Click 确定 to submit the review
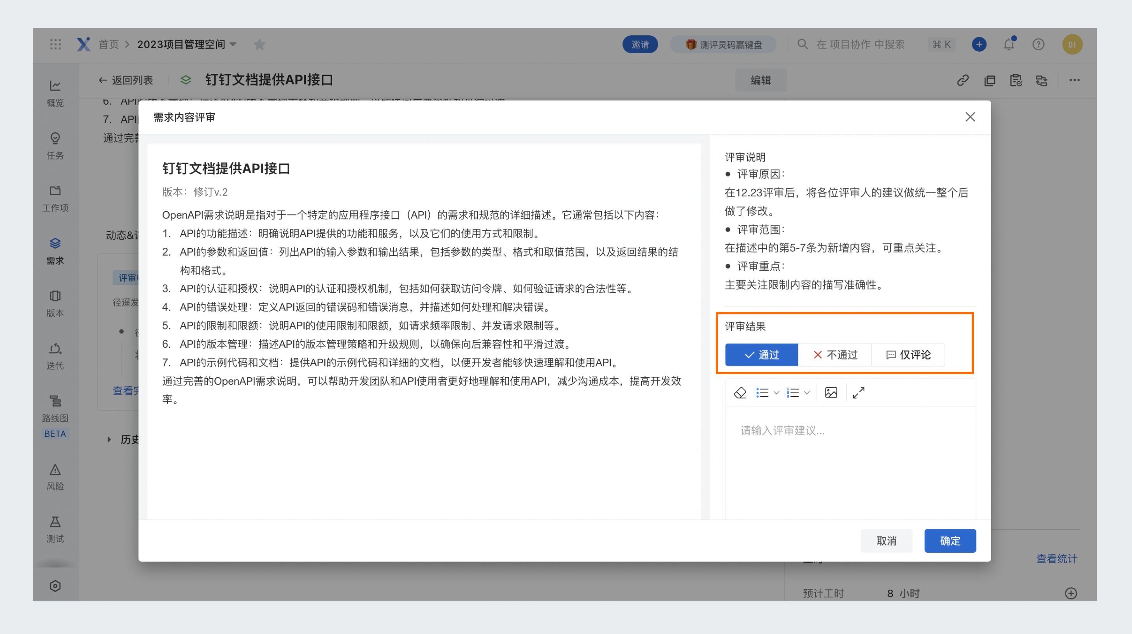1132x634 pixels. [x=950, y=541]
